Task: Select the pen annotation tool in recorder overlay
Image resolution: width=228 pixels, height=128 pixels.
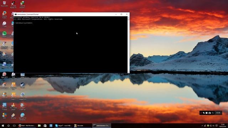Action: (x=204, y=113)
